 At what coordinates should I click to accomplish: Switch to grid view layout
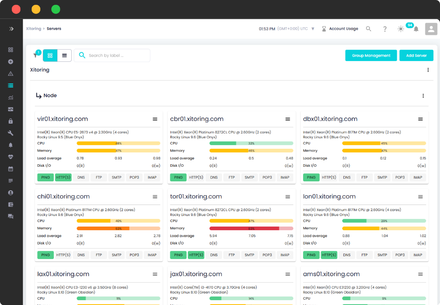point(50,55)
